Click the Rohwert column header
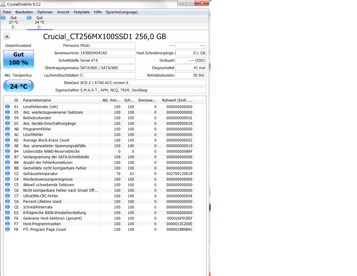357x276 pixels. tap(176, 100)
